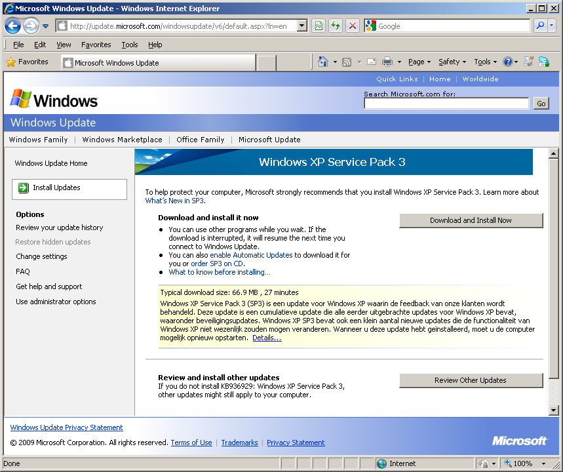Screen dimensions: 563x472
Task: Stop loading with the red X icon
Action: click(353, 26)
